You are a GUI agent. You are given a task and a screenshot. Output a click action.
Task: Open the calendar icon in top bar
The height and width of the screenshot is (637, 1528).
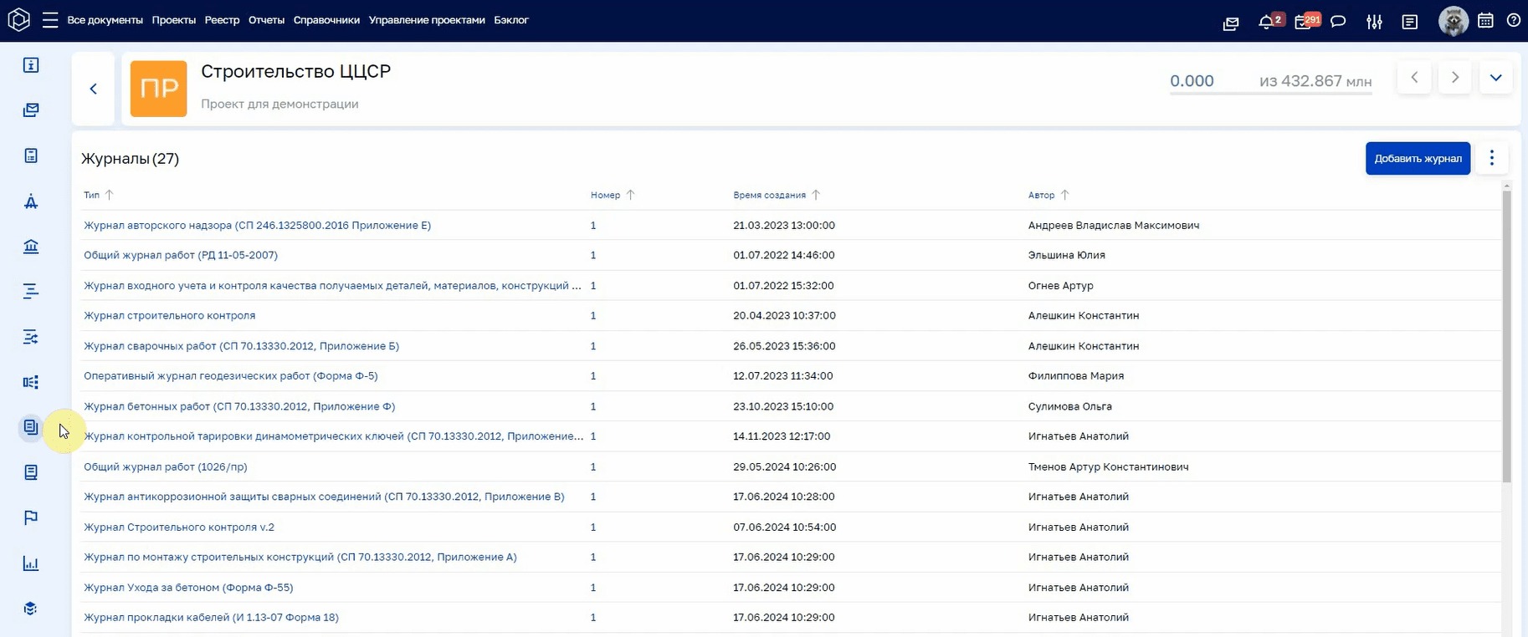click(x=1485, y=21)
